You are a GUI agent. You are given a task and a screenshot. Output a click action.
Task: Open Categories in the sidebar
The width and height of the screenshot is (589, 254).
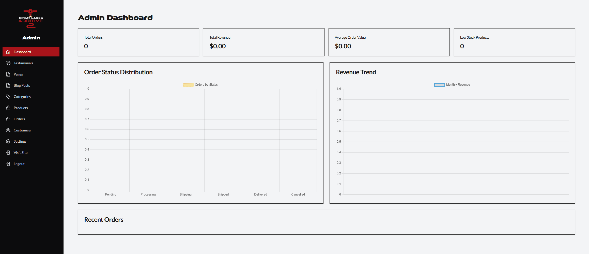(31, 97)
